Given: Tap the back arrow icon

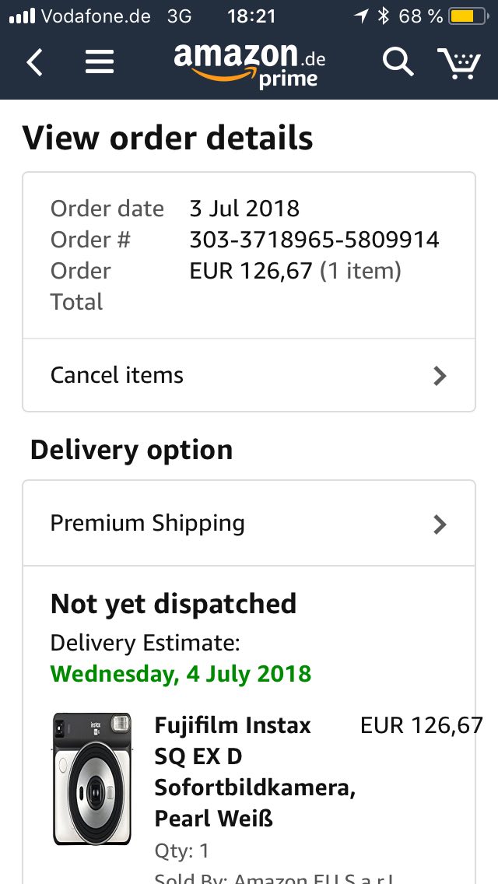Looking at the screenshot, I should pos(34,62).
